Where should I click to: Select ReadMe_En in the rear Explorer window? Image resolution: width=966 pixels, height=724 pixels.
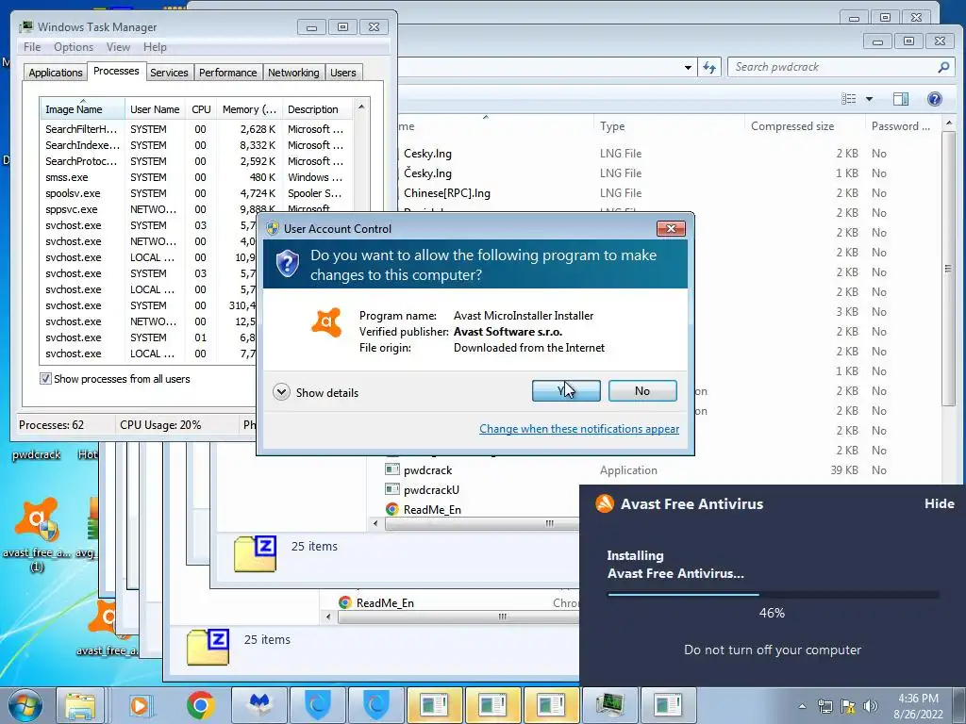385,602
